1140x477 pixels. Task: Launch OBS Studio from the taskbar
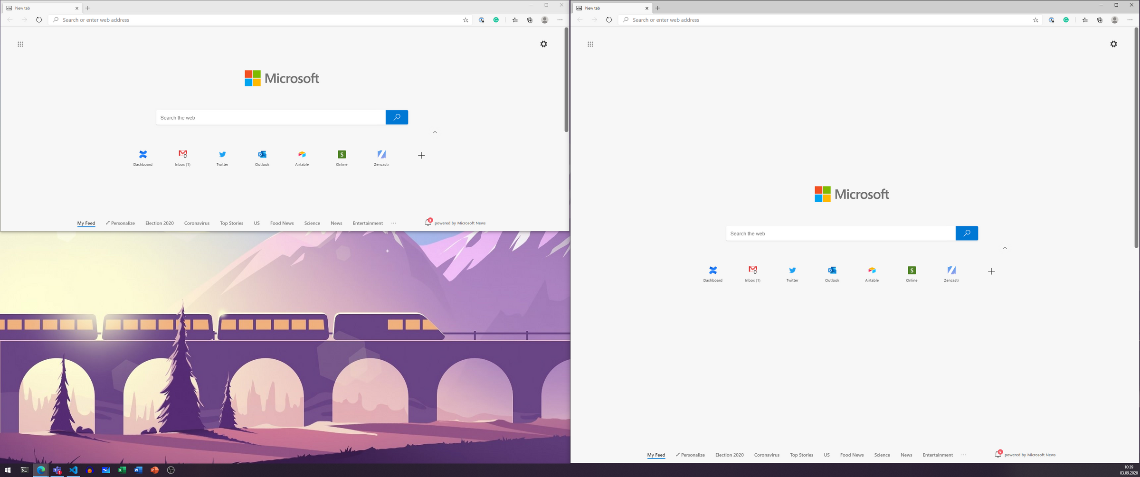point(170,470)
